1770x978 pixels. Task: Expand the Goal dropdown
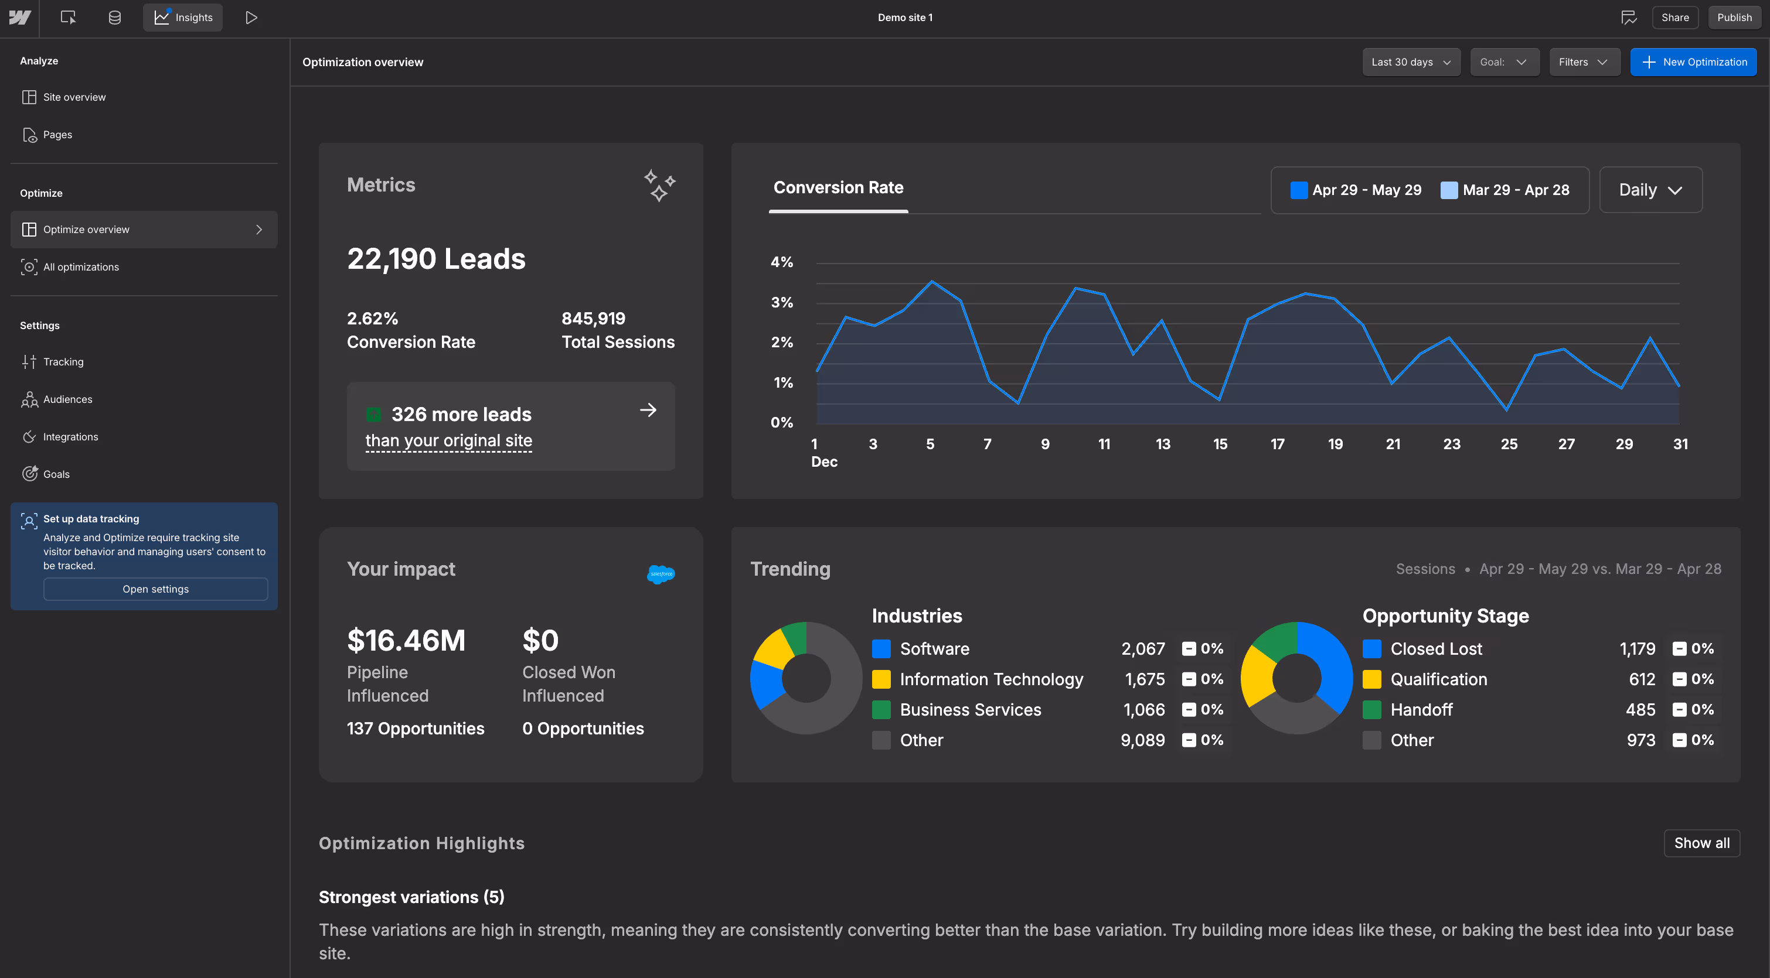coord(1503,62)
